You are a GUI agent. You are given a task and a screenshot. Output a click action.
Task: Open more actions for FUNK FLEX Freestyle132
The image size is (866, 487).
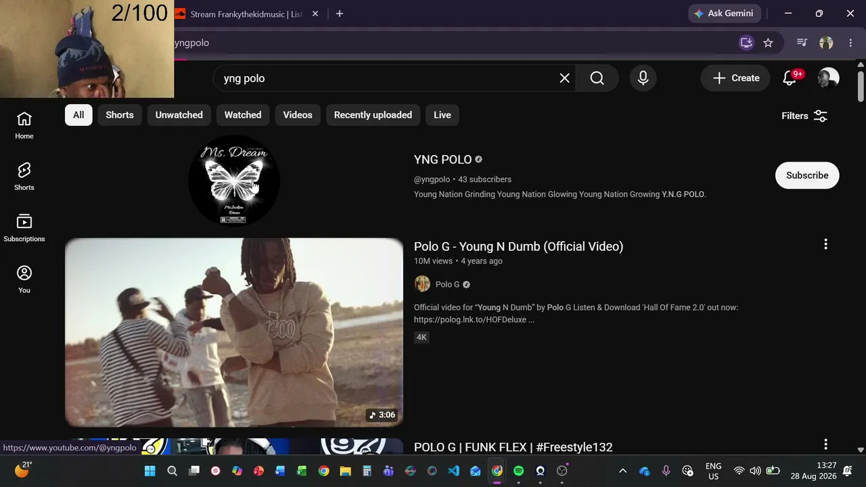(x=825, y=444)
